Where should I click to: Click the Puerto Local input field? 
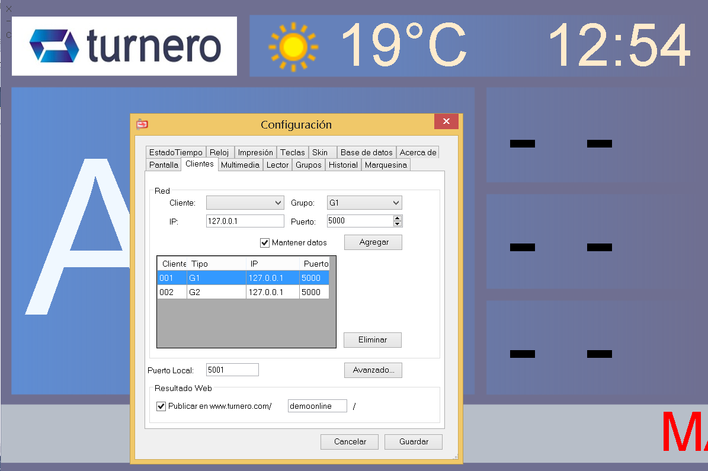tap(232, 370)
